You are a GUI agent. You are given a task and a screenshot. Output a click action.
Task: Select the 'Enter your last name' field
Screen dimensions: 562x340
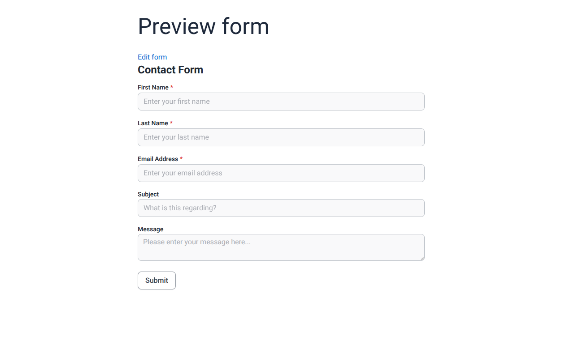pyautogui.click(x=281, y=137)
